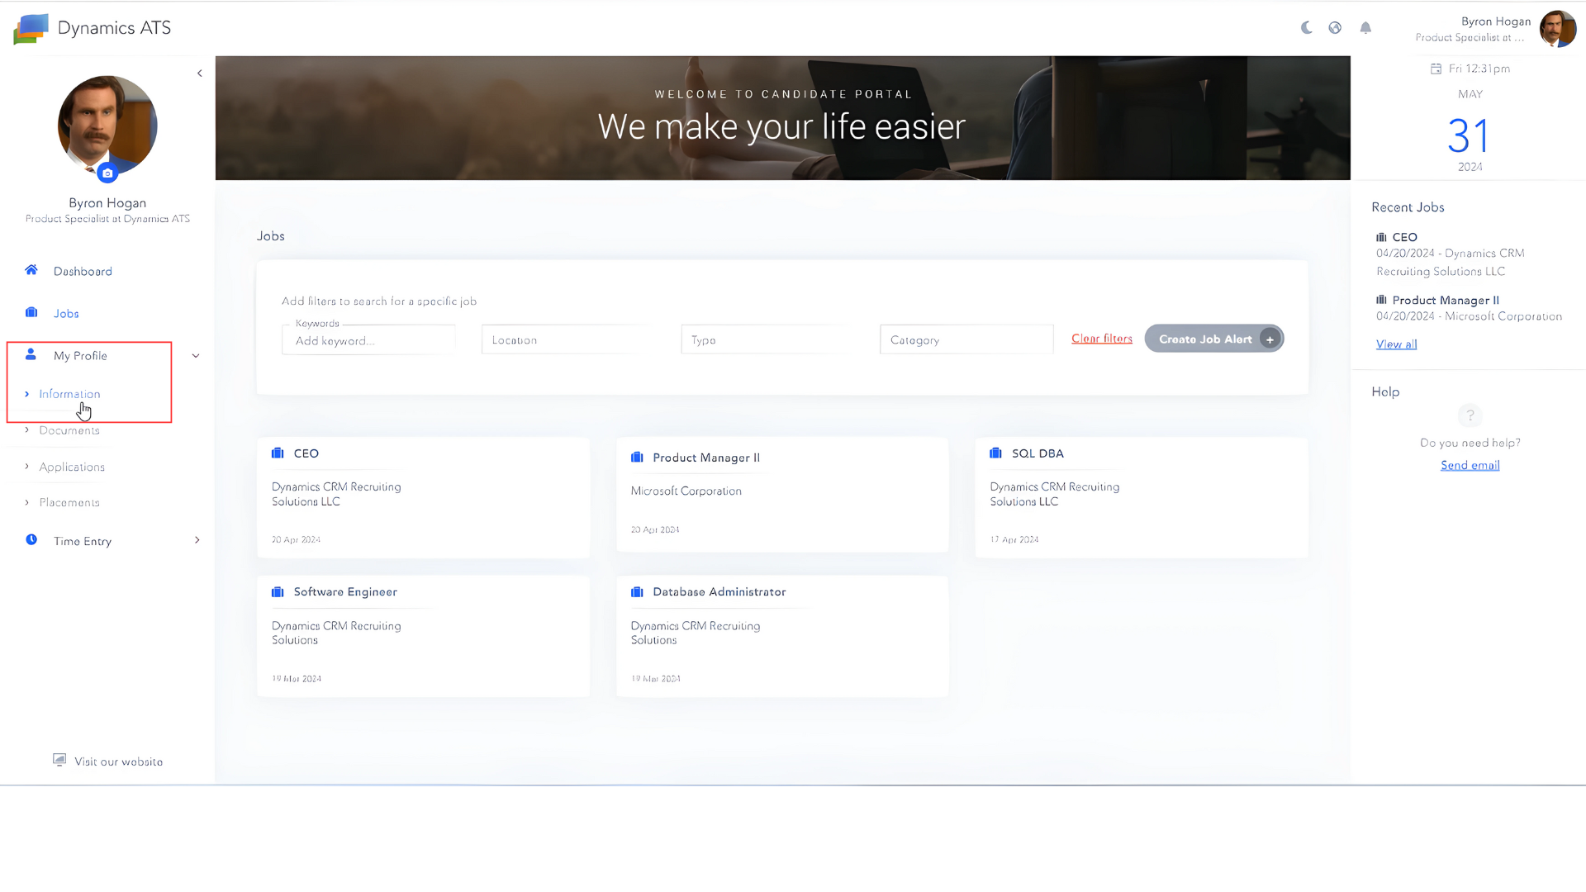Click Create Job Alert button

[x=1213, y=339]
